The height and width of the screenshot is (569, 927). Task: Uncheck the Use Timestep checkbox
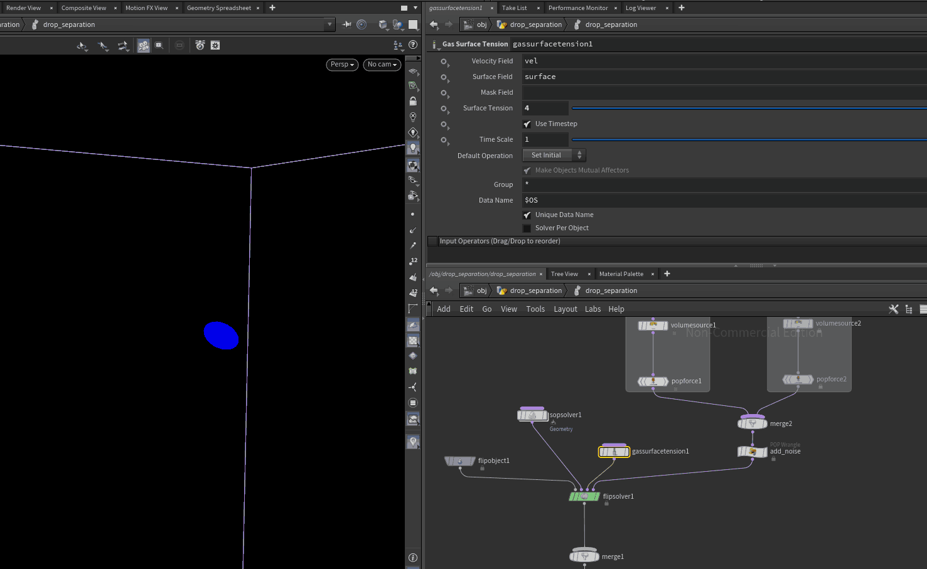pyautogui.click(x=527, y=124)
